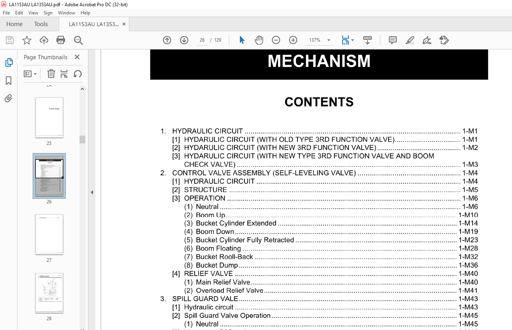Open the Window menu
The height and width of the screenshot is (330, 512).
[67, 13]
